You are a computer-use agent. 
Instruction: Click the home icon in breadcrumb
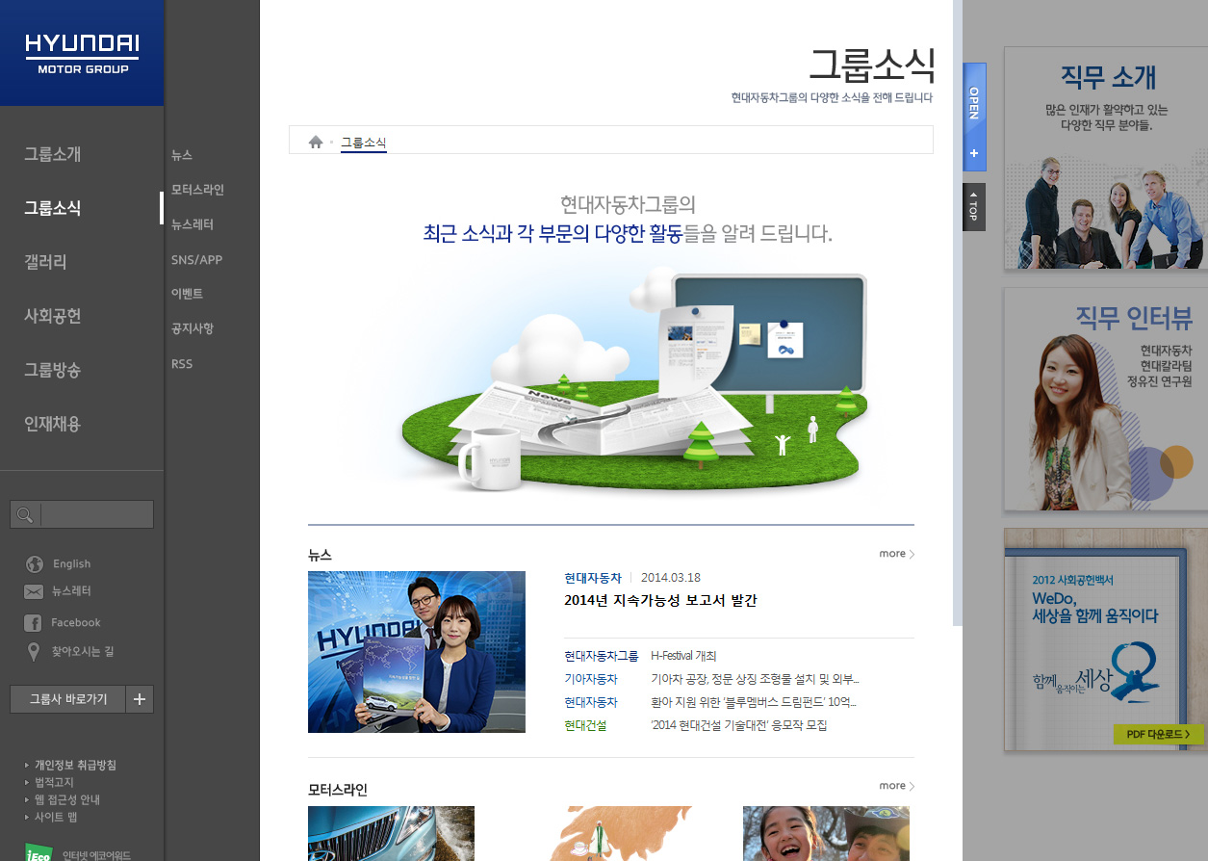tap(316, 143)
